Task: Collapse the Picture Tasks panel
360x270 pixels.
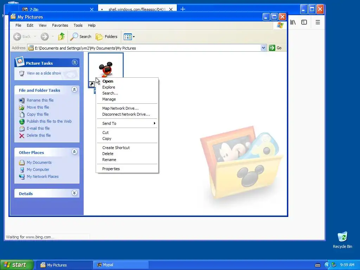Action: click(75, 63)
